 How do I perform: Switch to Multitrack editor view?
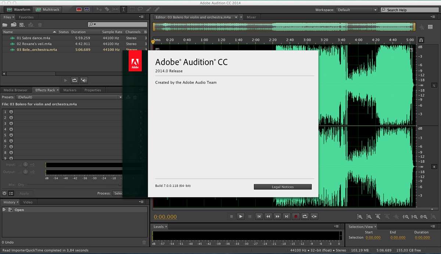click(48, 10)
